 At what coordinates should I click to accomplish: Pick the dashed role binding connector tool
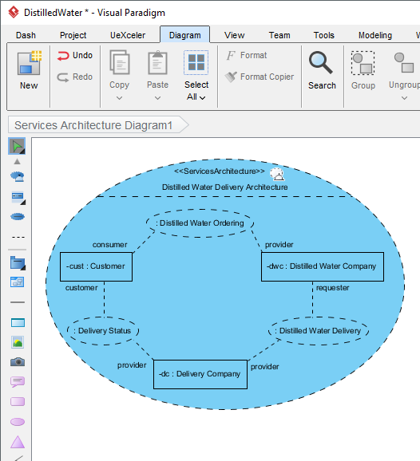[18, 237]
